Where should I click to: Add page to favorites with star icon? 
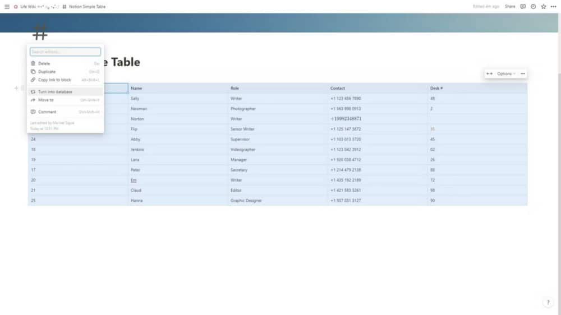pyautogui.click(x=543, y=7)
